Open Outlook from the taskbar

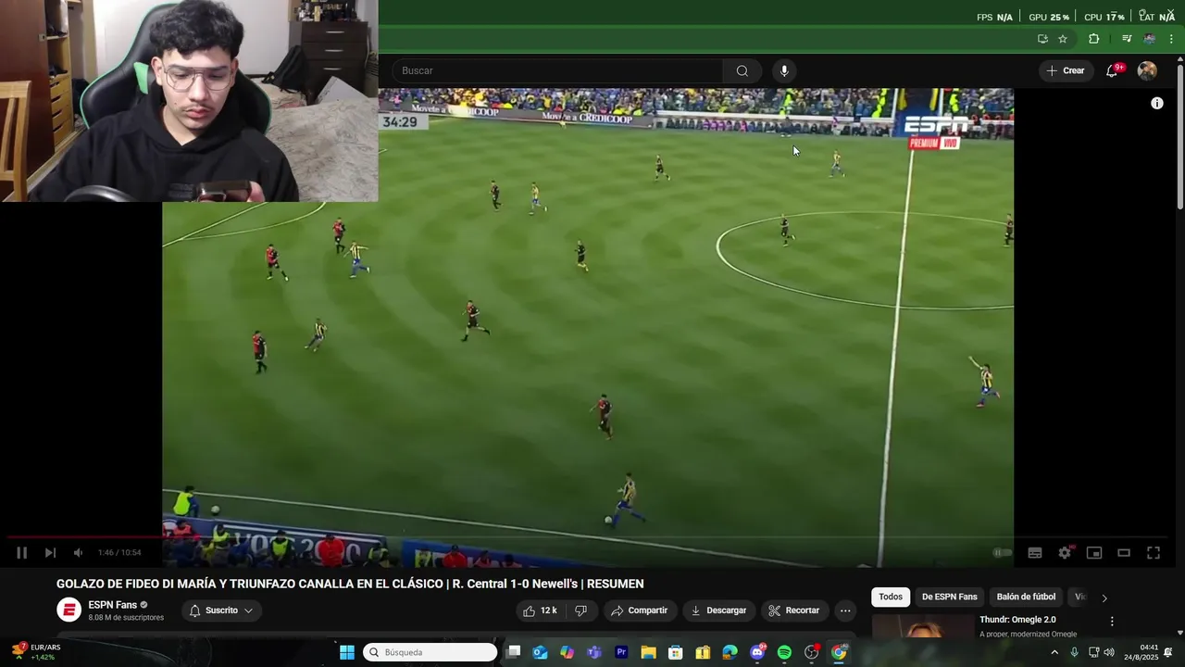tap(541, 652)
